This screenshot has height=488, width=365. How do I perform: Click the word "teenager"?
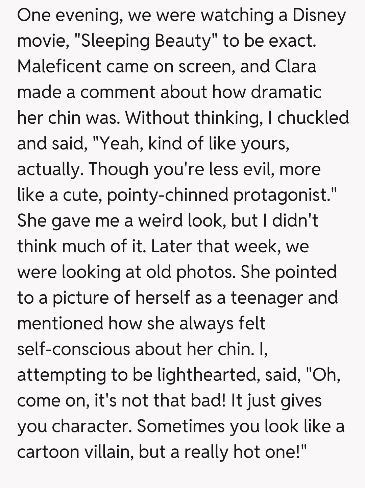[269, 297]
